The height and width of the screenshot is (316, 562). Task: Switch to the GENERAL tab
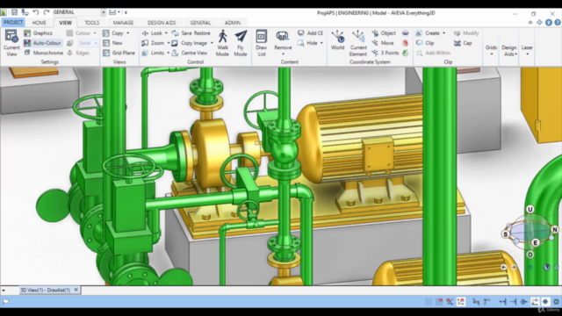coord(200,23)
